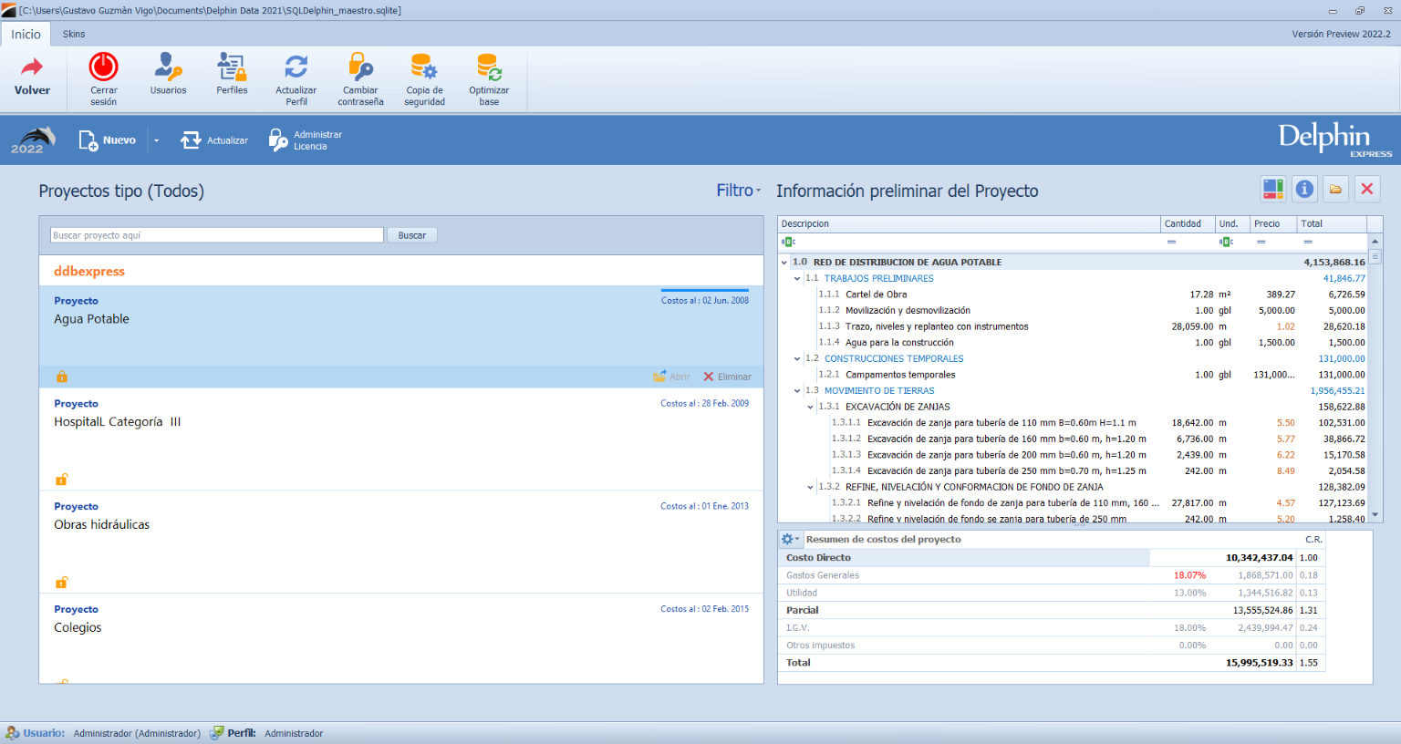The width and height of the screenshot is (1401, 744).
Task: Open the folder icon in project panel
Action: click(1335, 189)
